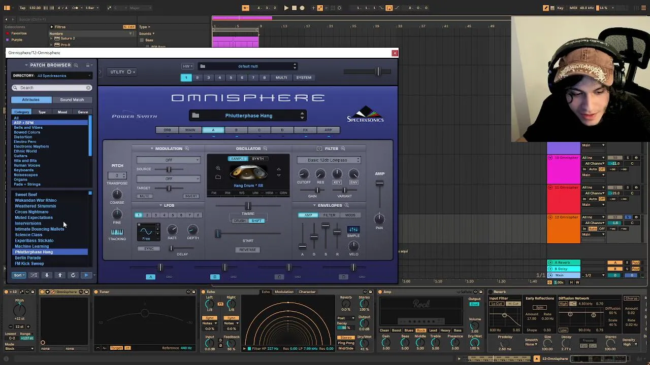Open soundsource zoom magnifier in oscillator display
The width and height of the screenshot is (650, 365).
(x=218, y=169)
